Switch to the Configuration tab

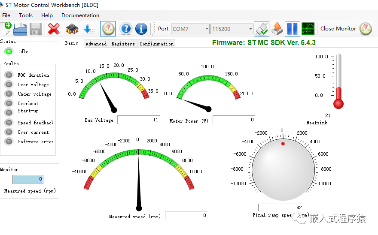156,44
